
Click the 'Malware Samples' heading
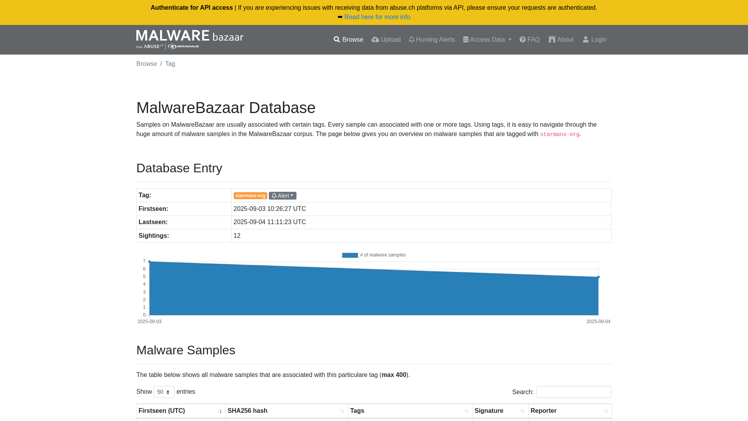pos(186,350)
